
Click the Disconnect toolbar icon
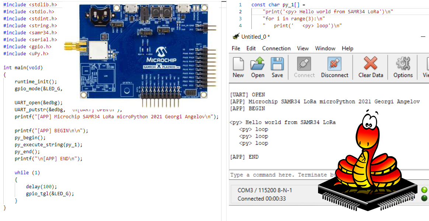(334, 64)
